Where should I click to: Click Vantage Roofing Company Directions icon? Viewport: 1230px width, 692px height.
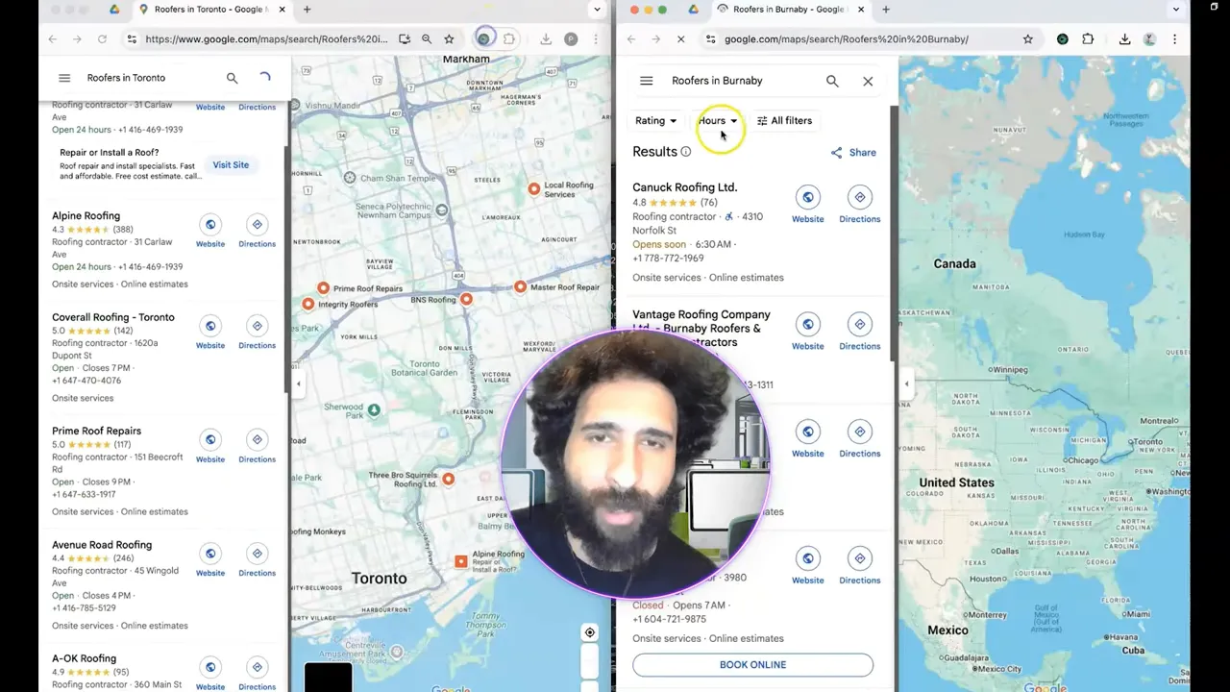click(860, 324)
